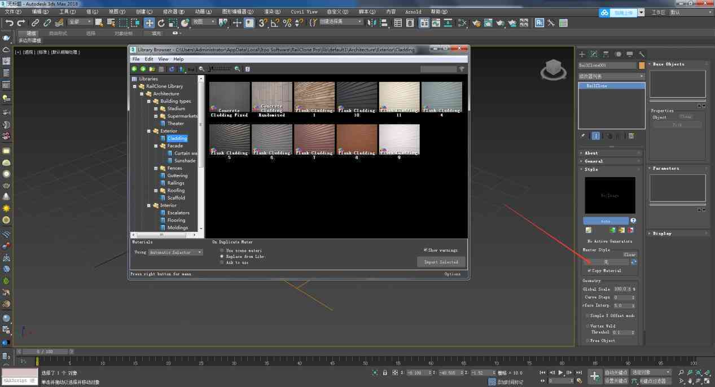Click Import Selected button

(441, 262)
